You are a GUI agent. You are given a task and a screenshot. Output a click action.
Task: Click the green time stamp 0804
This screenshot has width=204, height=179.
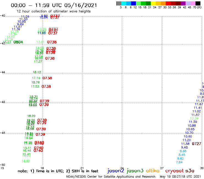click(18, 42)
